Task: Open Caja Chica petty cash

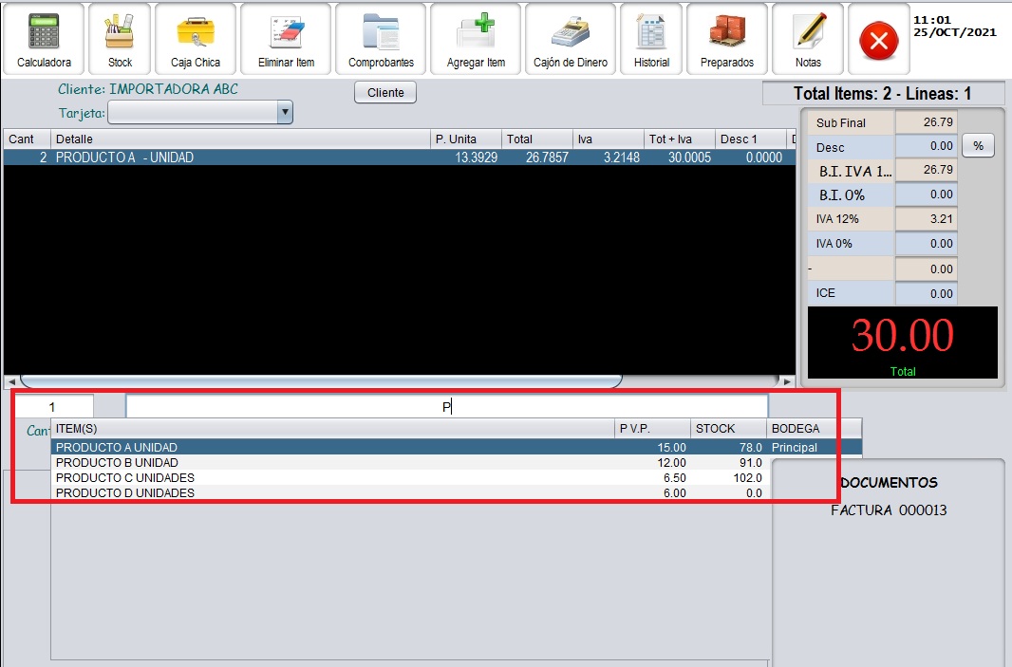Action: pos(196,40)
